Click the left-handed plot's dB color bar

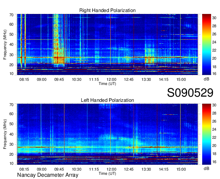[x=206, y=134]
